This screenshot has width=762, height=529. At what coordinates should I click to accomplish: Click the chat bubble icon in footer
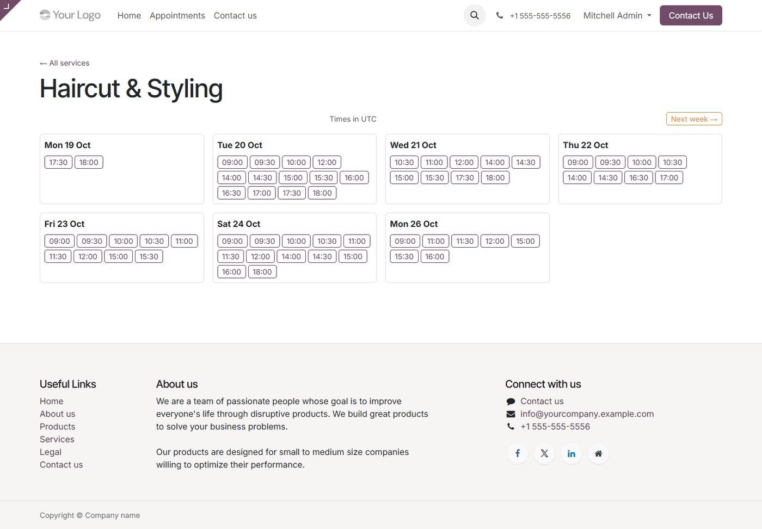click(511, 402)
